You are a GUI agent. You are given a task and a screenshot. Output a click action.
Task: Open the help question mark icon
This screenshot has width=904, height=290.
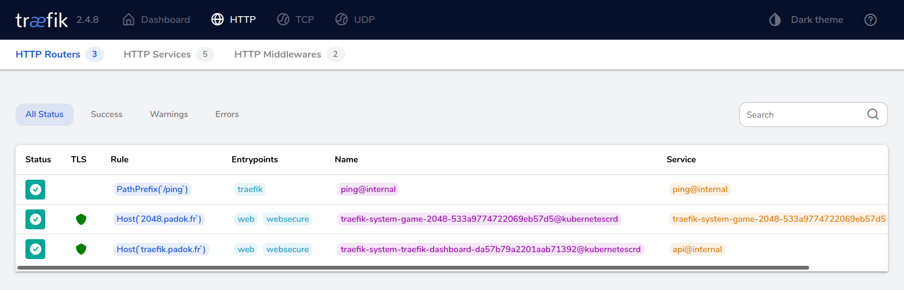point(871,20)
